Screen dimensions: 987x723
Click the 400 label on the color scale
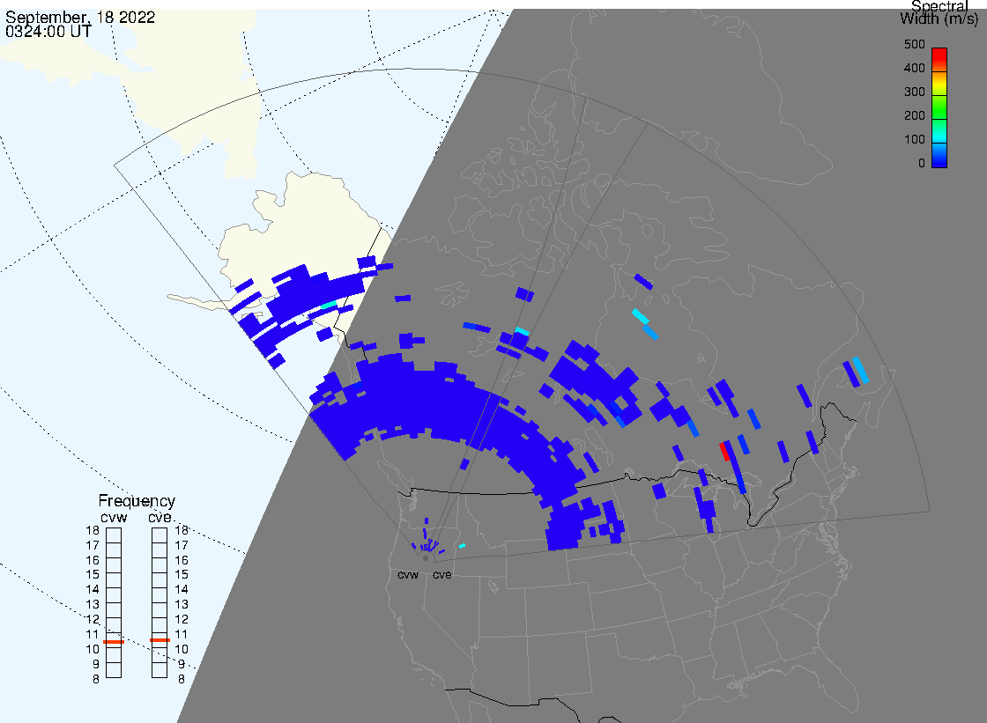pyautogui.click(x=915, y=68)
